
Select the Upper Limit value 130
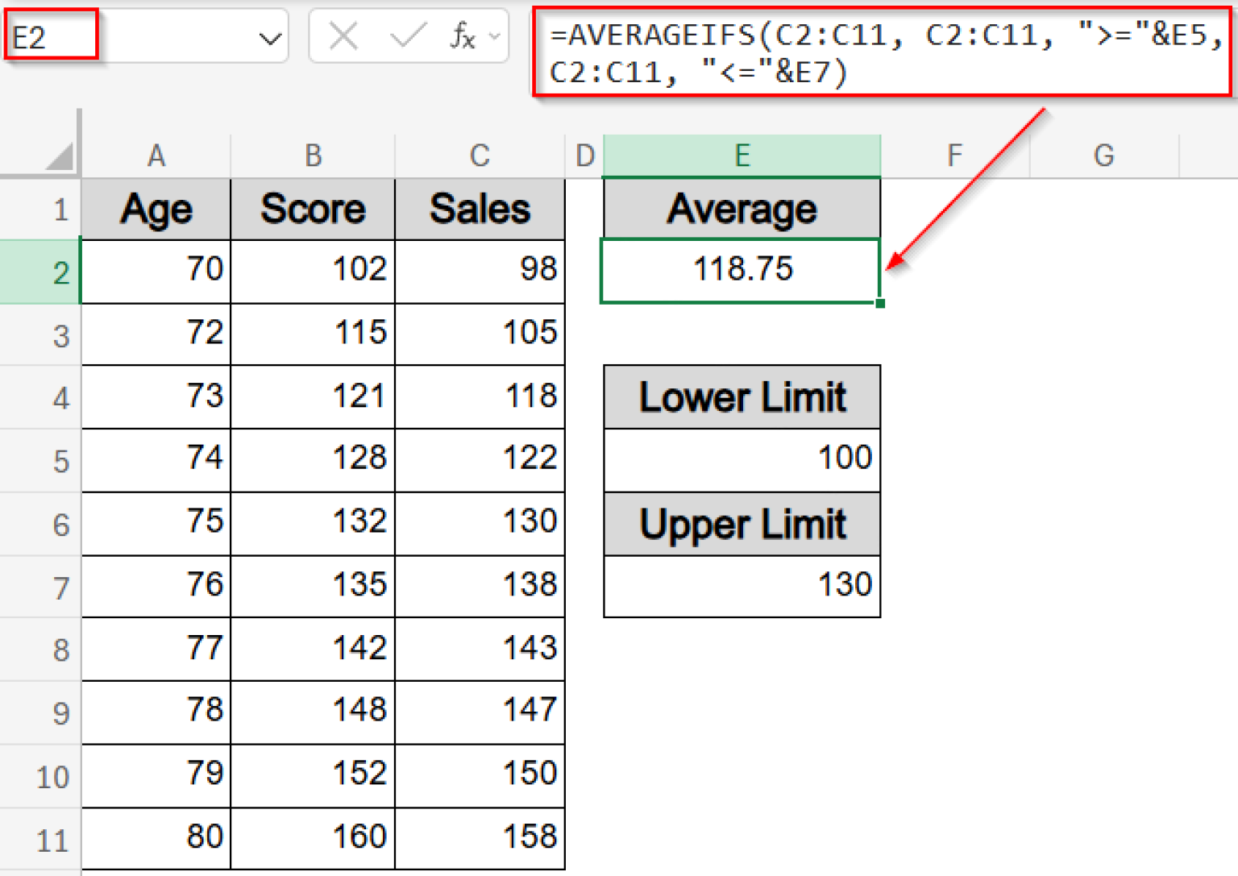tap(741, 586)
